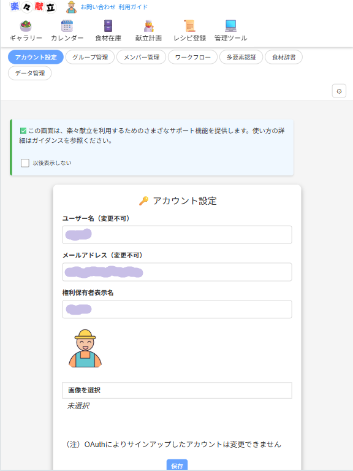The height and width of the screenshot is (471, 353).
Task: Click the small farmer avatar in header
Action: (72, 7)
